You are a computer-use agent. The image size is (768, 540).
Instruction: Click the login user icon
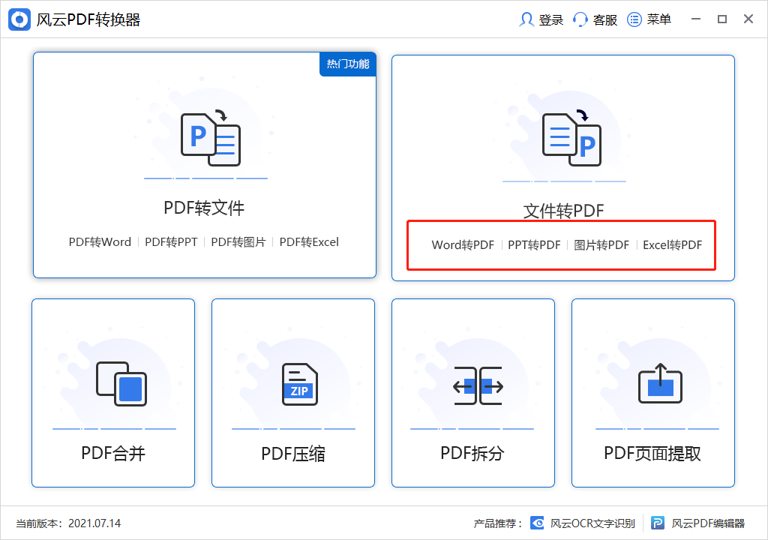tap(526, 19)
